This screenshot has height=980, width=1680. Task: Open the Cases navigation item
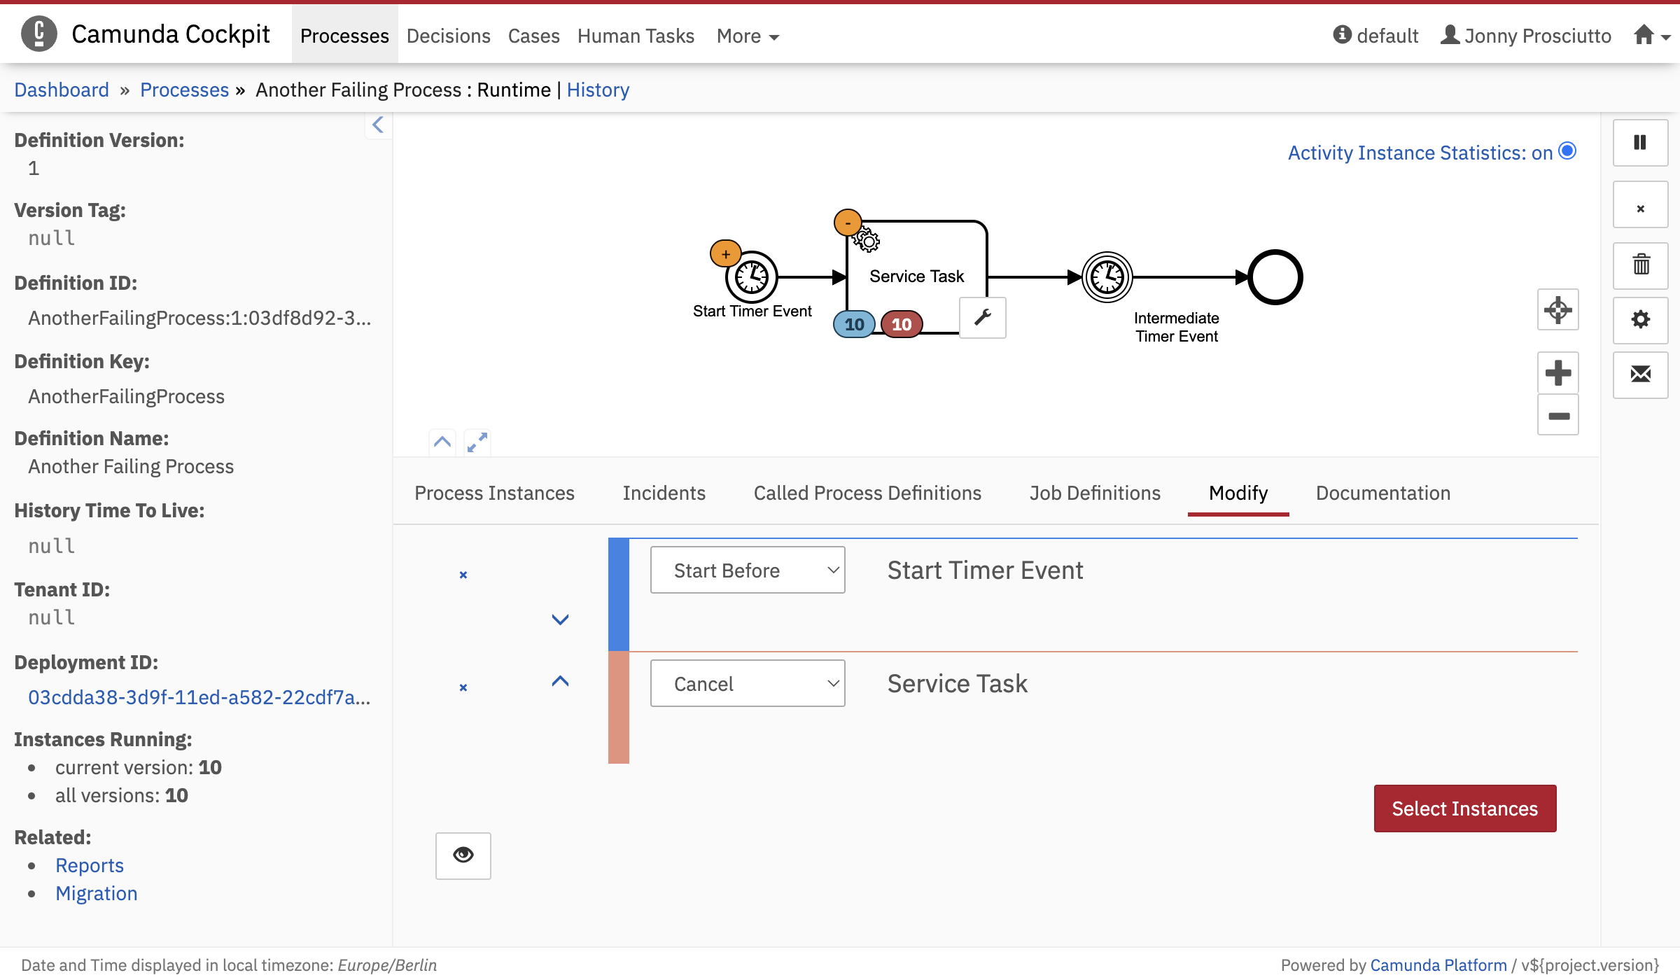[x=534, y=36]
